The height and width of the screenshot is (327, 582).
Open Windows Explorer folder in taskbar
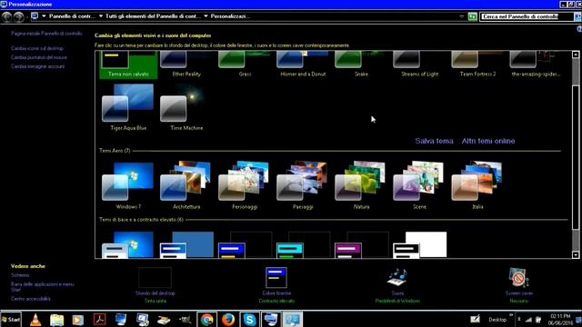pos(56,320)
